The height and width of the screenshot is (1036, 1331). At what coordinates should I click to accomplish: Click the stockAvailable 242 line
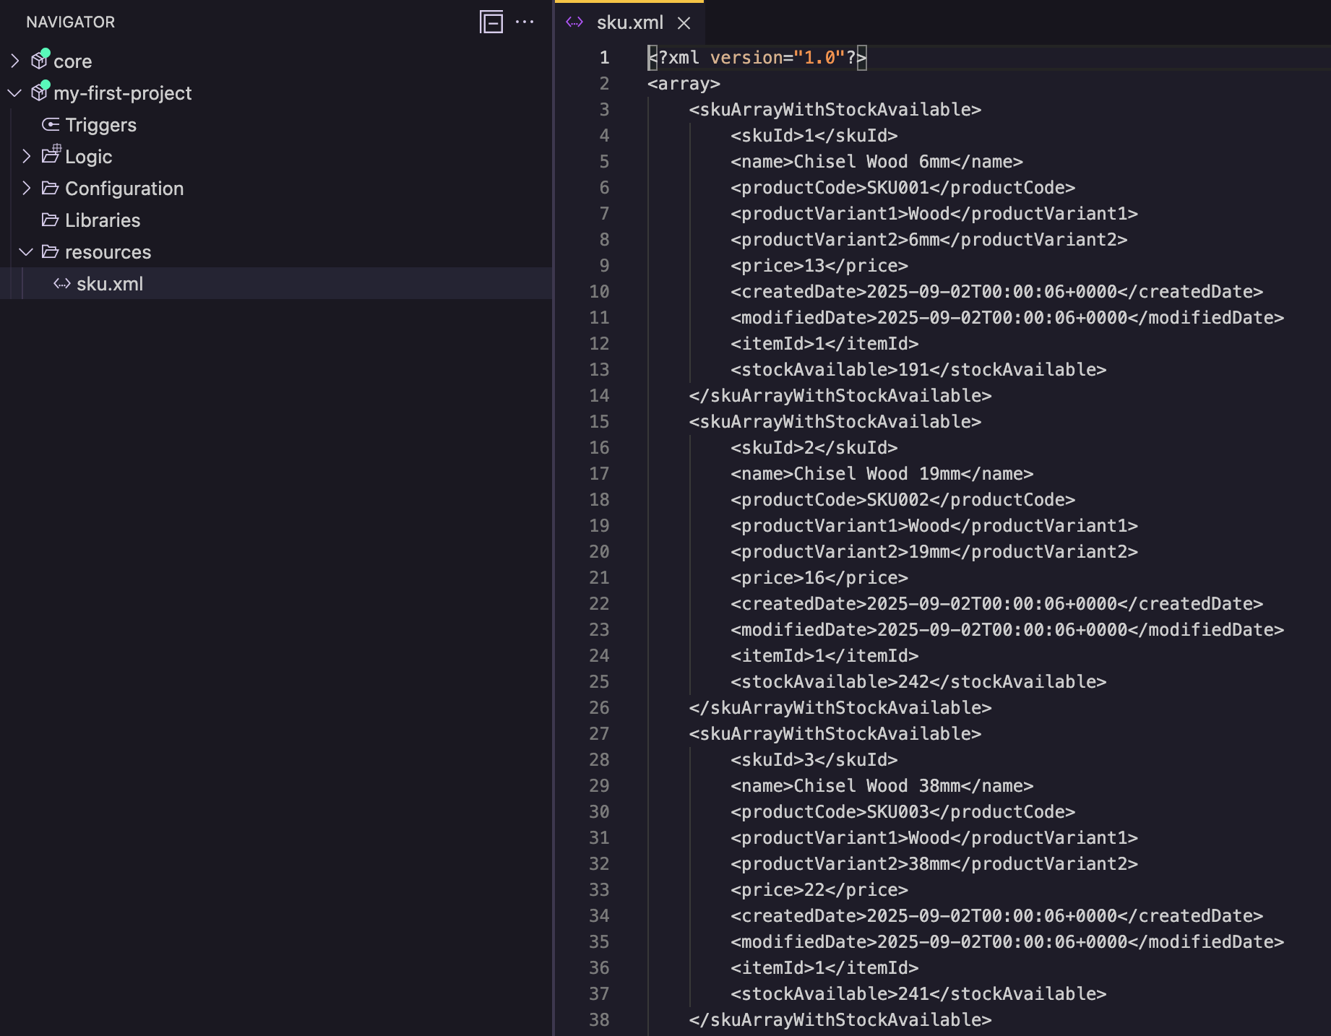pos(918,681)
